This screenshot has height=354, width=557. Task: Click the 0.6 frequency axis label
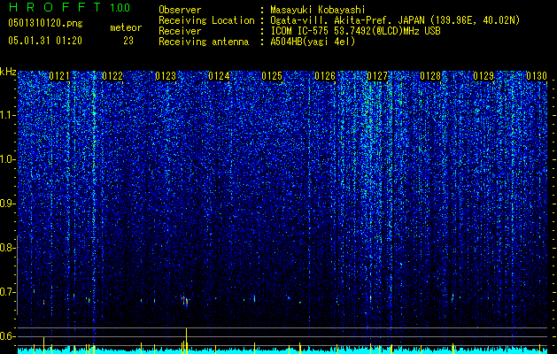click(7, 336)
